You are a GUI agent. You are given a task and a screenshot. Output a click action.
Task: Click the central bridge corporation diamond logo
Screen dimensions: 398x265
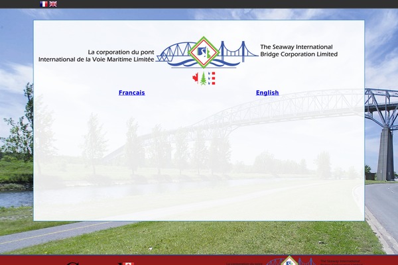(x=204, y=52)
